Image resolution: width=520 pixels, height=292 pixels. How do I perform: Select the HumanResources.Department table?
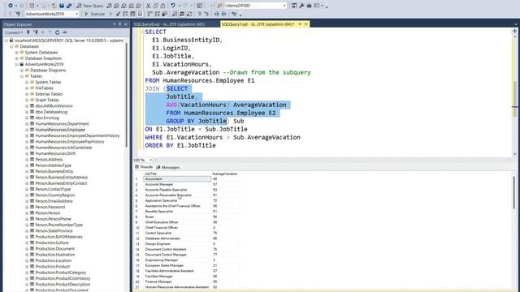click(x=62, y=124)
